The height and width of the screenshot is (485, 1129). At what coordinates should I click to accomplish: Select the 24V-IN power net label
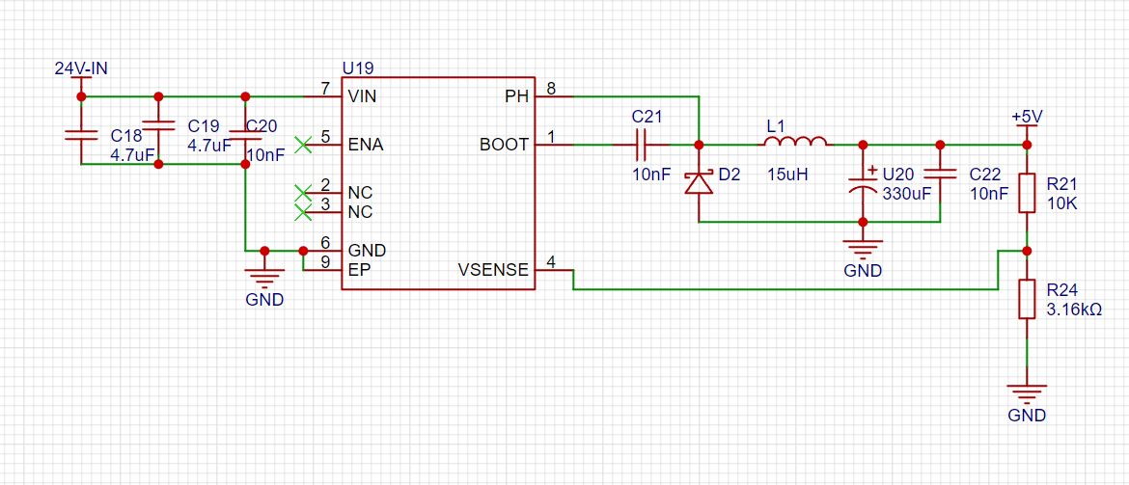(x=81, y=68)
